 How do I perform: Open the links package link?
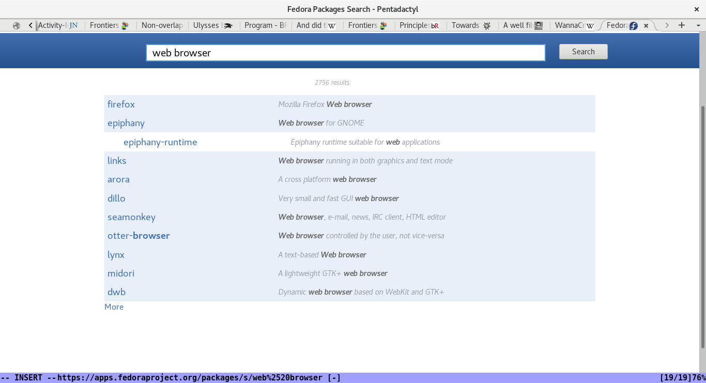[x=117, y=161]
